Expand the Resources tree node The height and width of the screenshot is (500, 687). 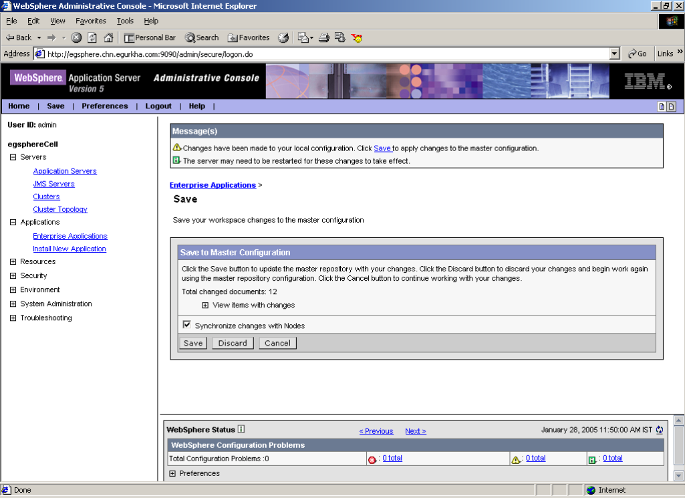(x=13, y=261)
